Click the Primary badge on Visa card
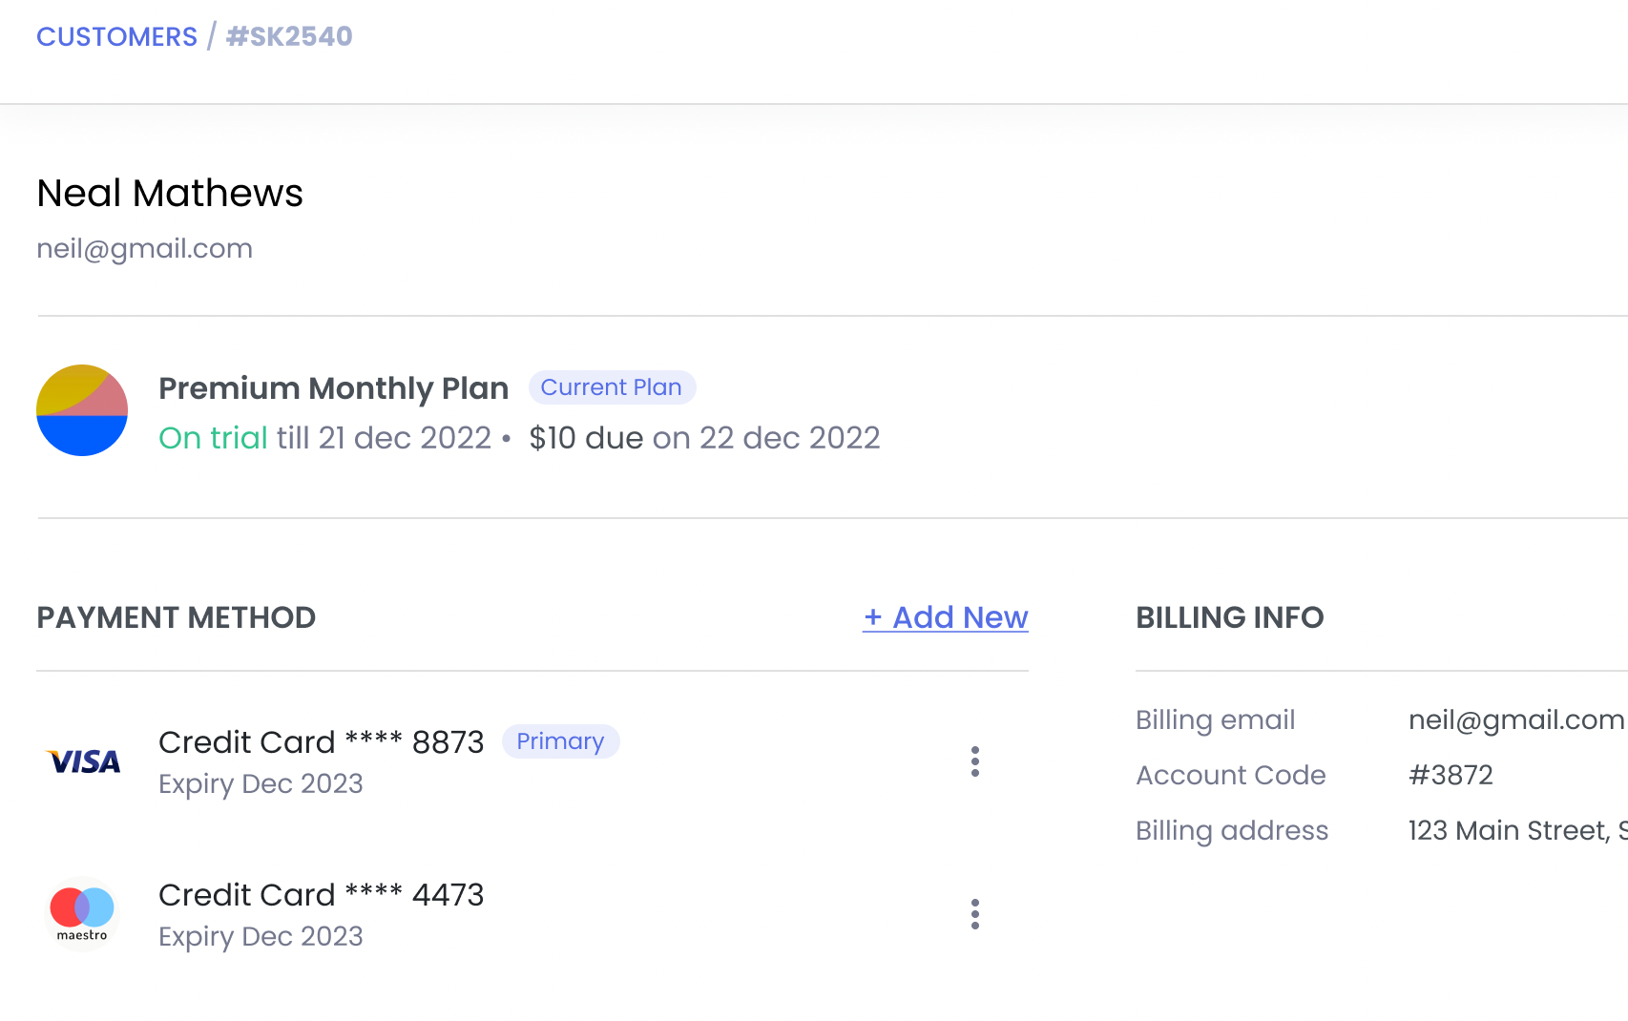The height and width of the screenshot is (1021, 1628). click(x=560, y=741)
